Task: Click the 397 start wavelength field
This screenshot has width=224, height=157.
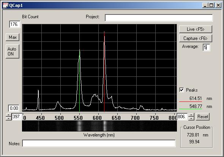Action: 17,117
